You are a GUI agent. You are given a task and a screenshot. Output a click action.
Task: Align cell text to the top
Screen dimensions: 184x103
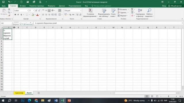point(43,10)
